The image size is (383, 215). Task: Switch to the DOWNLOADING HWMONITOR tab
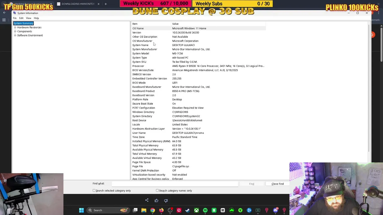point(78,4)
